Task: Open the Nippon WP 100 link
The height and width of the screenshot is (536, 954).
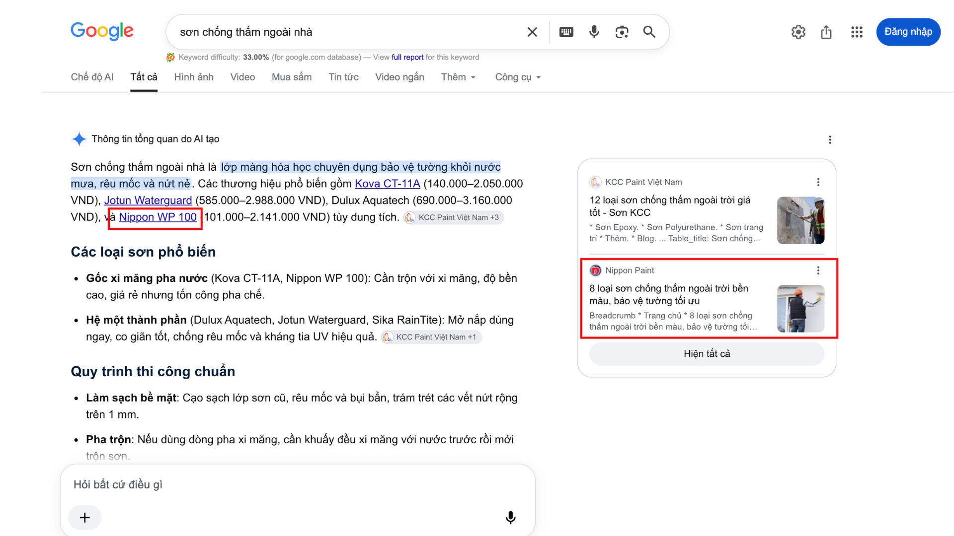Action: (x=158, y=217)
